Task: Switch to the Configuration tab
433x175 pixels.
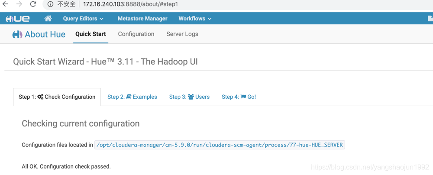Action: pos(136,34)
